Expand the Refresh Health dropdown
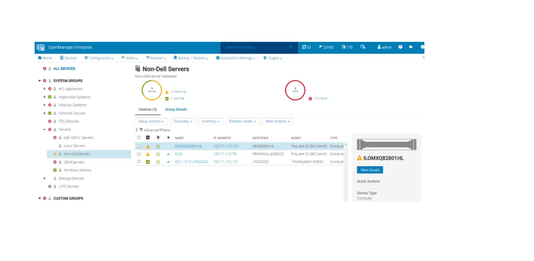The image size is (534, 261). 242,121
